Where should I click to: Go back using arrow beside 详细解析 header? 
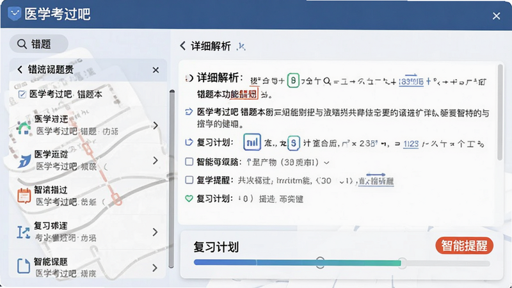tap(182, 45)
